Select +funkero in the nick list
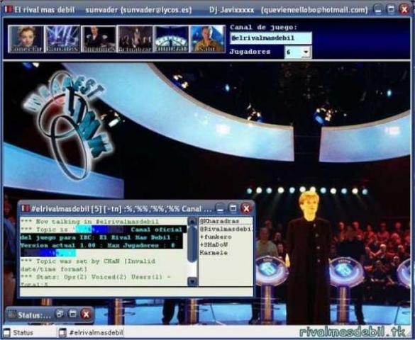Viewport: 415px width, 340px height. coord(216,237)
